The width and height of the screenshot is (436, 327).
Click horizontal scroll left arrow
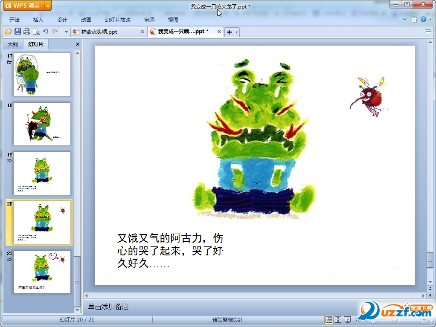pyautogui.click(x=87, y=295)
